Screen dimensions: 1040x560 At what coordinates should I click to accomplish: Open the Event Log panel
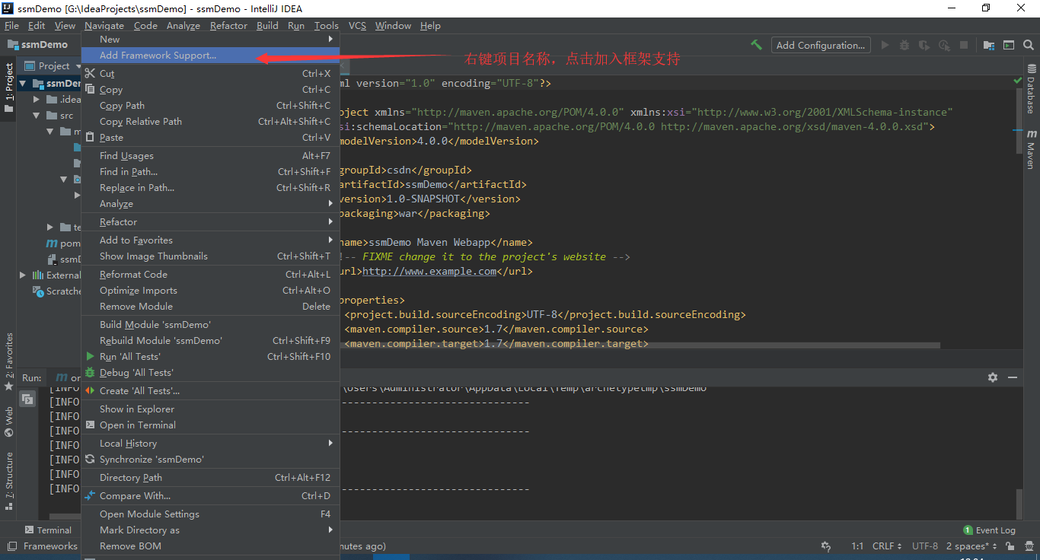989,530
